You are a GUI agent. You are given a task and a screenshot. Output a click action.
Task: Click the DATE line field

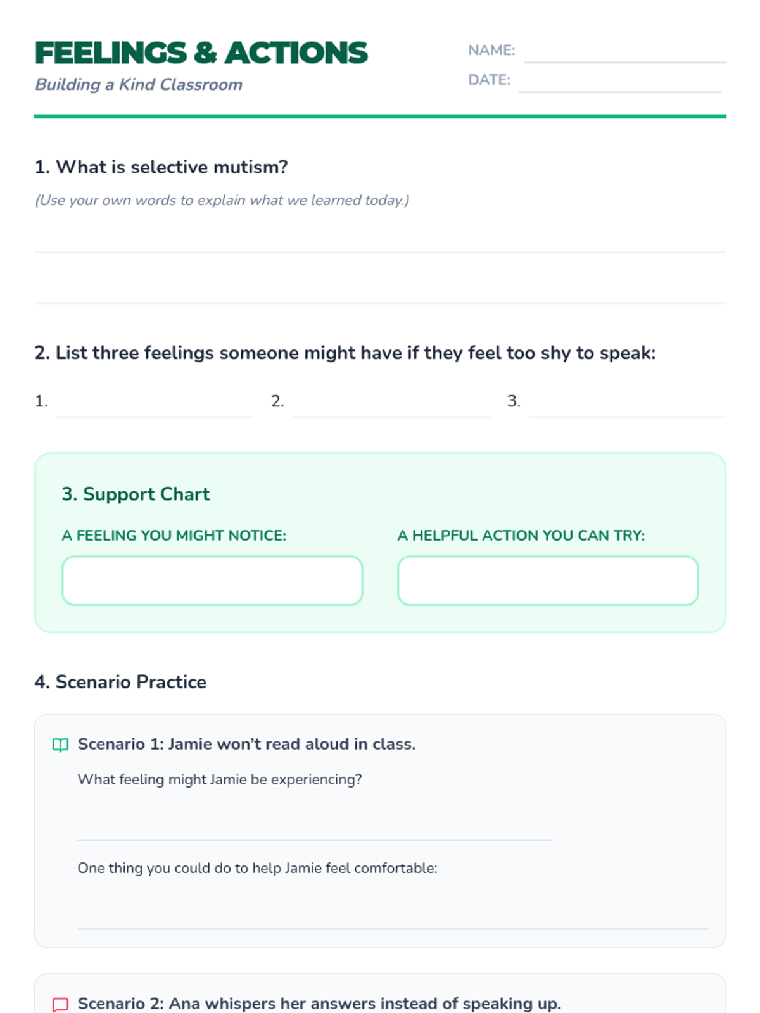[619, 80]
